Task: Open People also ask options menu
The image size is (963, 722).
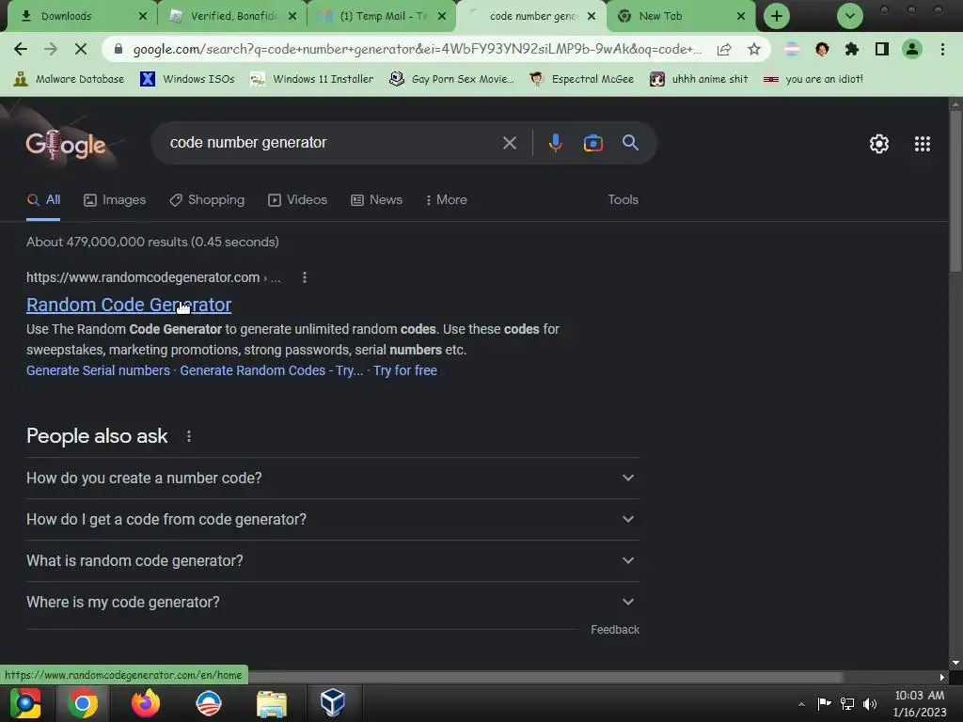Action: (188, 436)
